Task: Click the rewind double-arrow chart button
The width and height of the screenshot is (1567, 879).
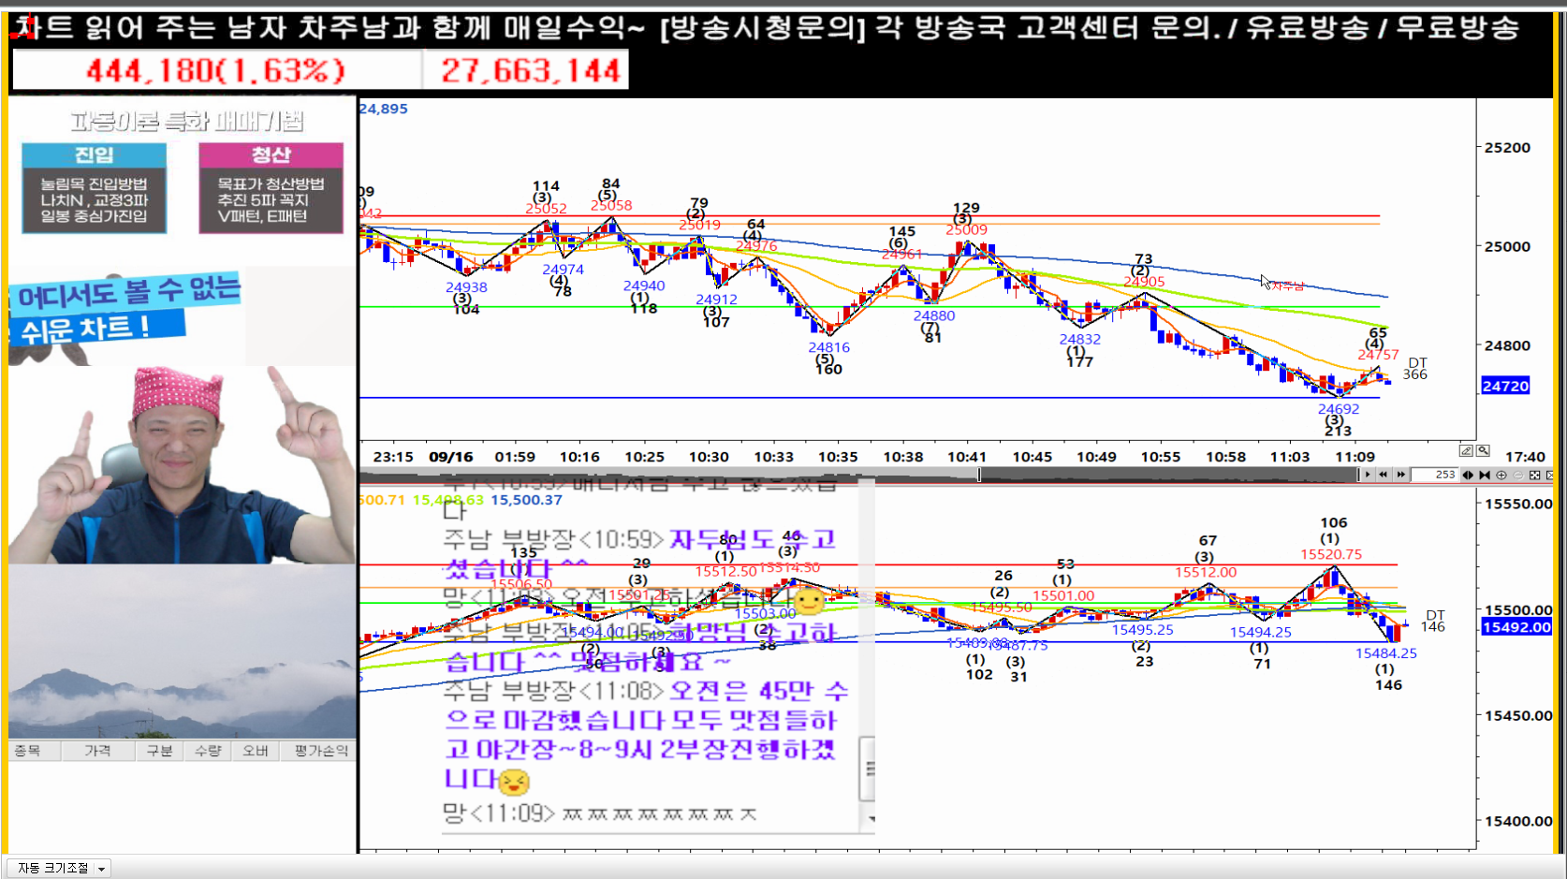Action: point(1384,475)
